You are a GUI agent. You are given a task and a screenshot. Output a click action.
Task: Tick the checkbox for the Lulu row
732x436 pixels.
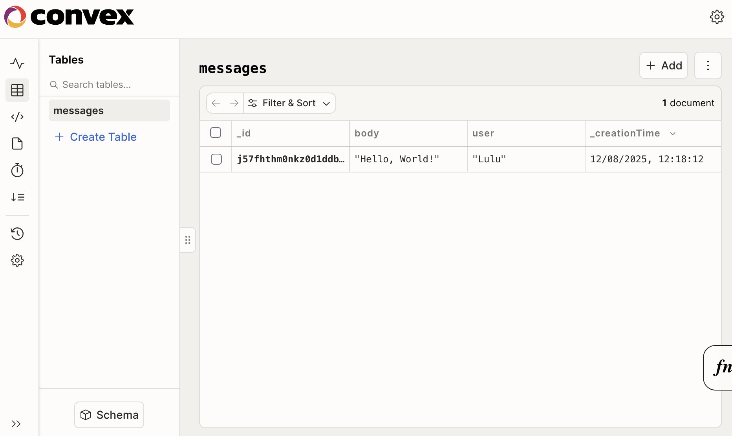coord(216,159)
